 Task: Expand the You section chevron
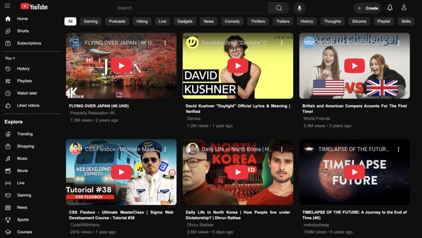click(x=14, y=58)
